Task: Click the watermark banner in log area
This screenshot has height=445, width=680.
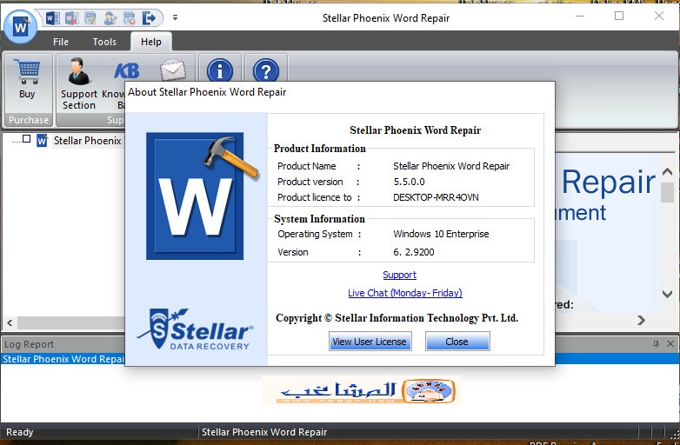Action: (x=361, y=390)
